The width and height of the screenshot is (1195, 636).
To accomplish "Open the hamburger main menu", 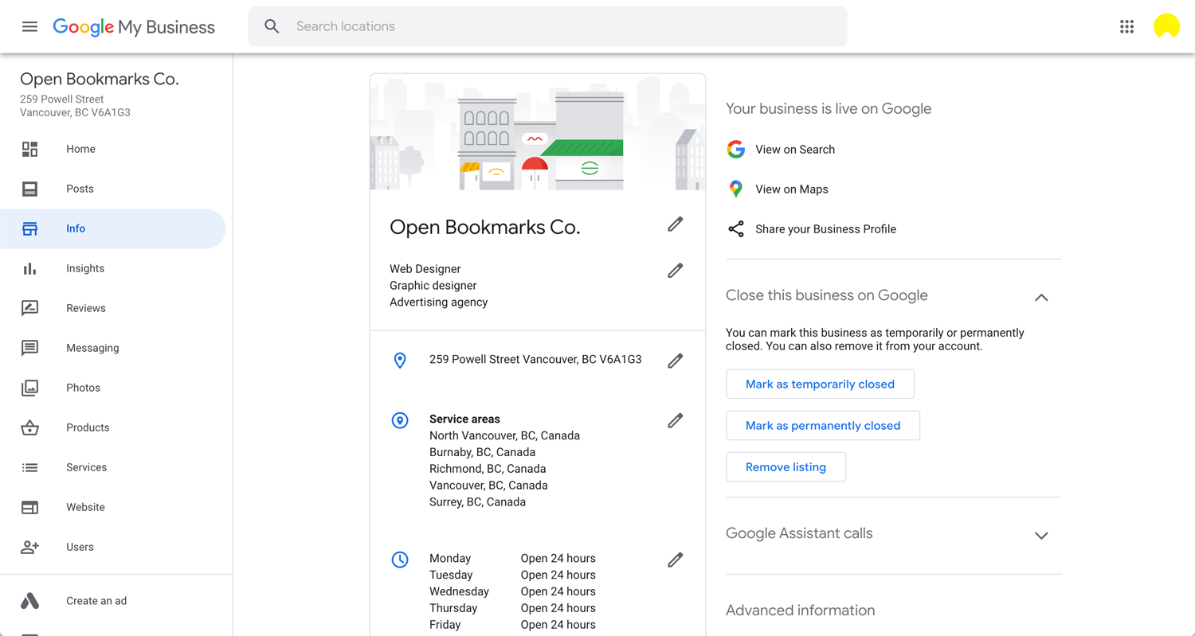I will [x=29, y=26].
